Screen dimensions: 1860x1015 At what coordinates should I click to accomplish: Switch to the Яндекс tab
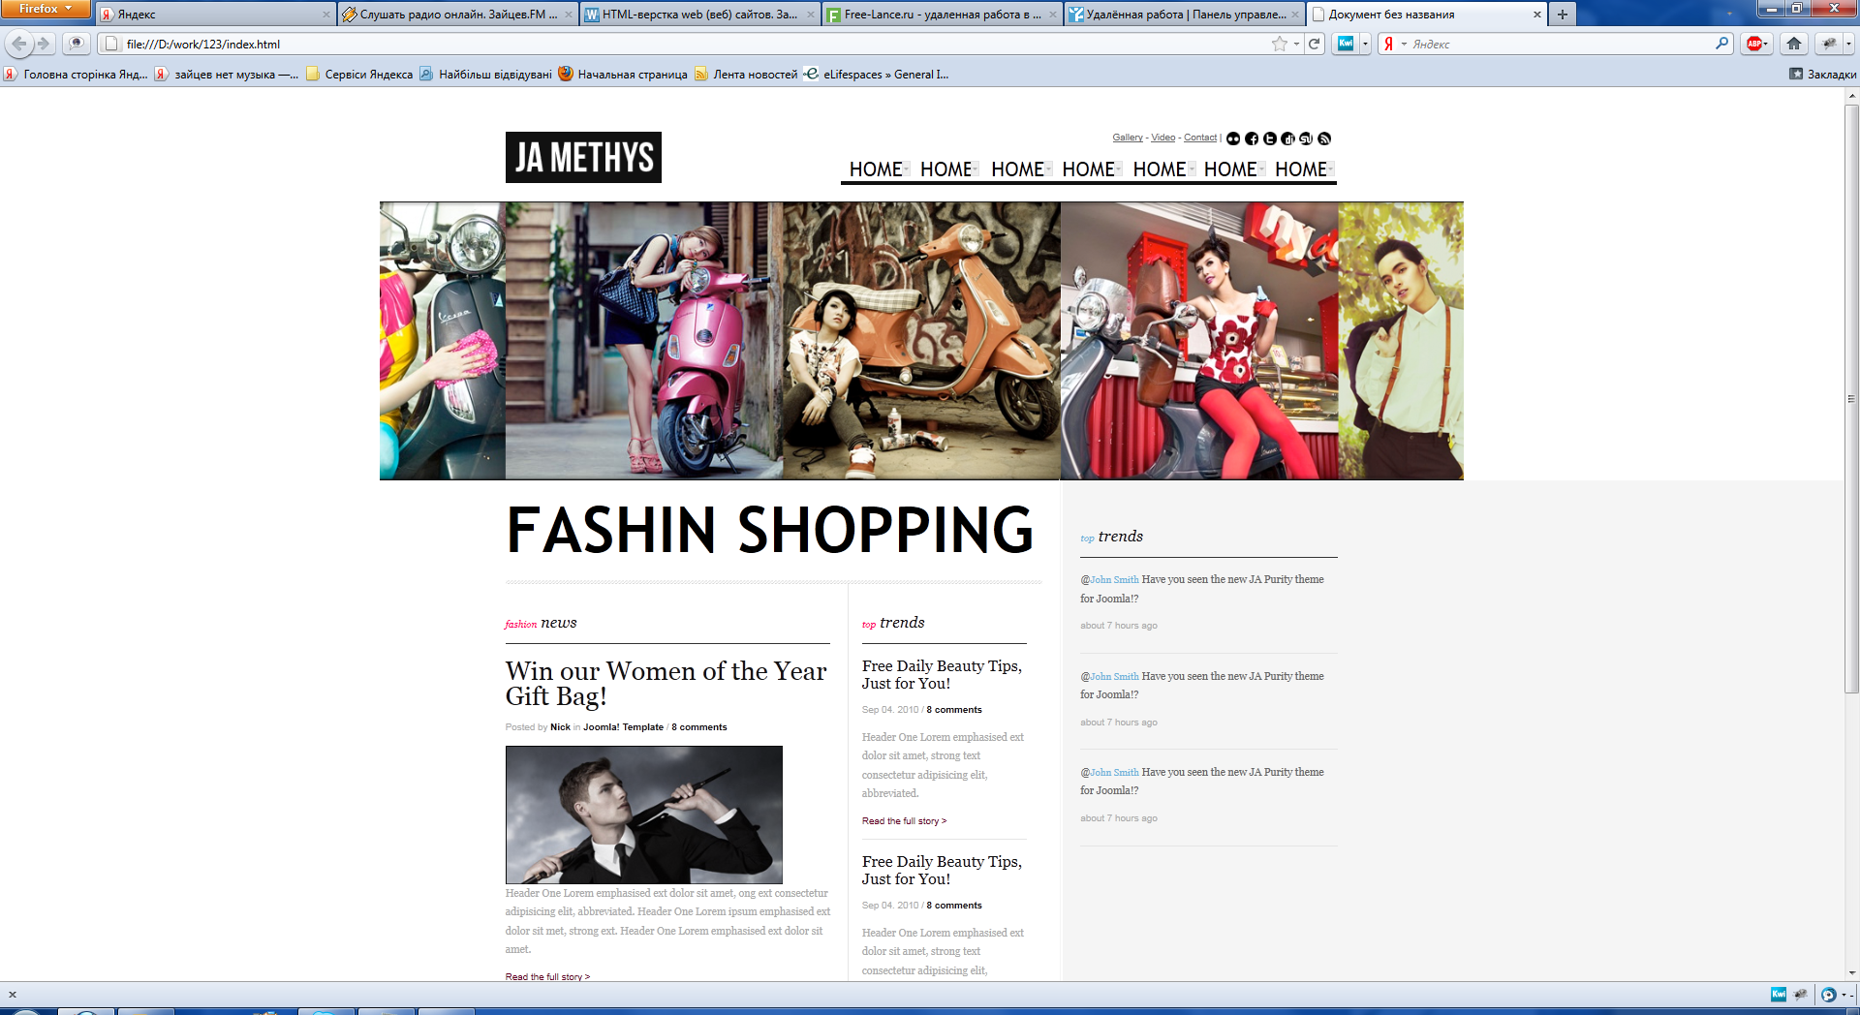(x=215, y=15)
